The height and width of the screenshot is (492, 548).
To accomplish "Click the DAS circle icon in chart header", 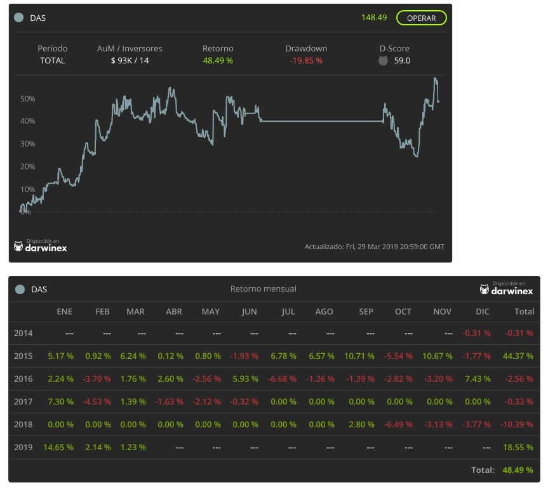I will coord(19,18).
